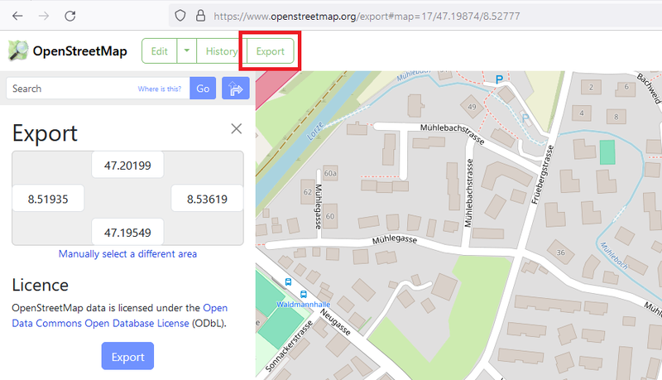This screenshot has height=380, width=662.
Task: Select building number 62 on map
Action: pos(308,192)
